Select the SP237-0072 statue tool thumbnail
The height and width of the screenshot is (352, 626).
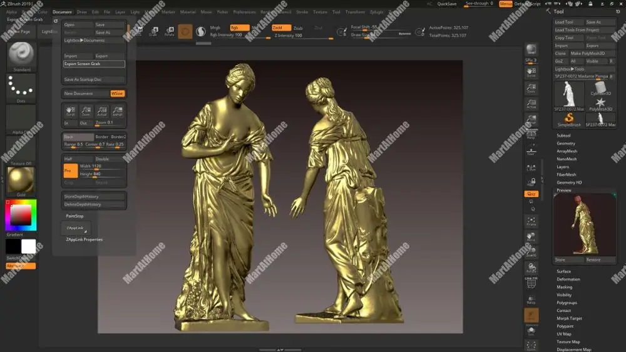[x=569, y=96]
